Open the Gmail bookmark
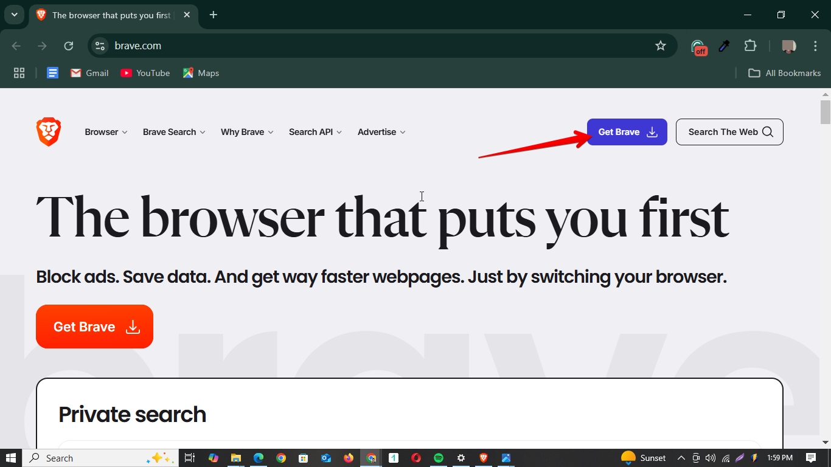Image resolution: width=831 pixels, height=467 pixels. point(89,73)
